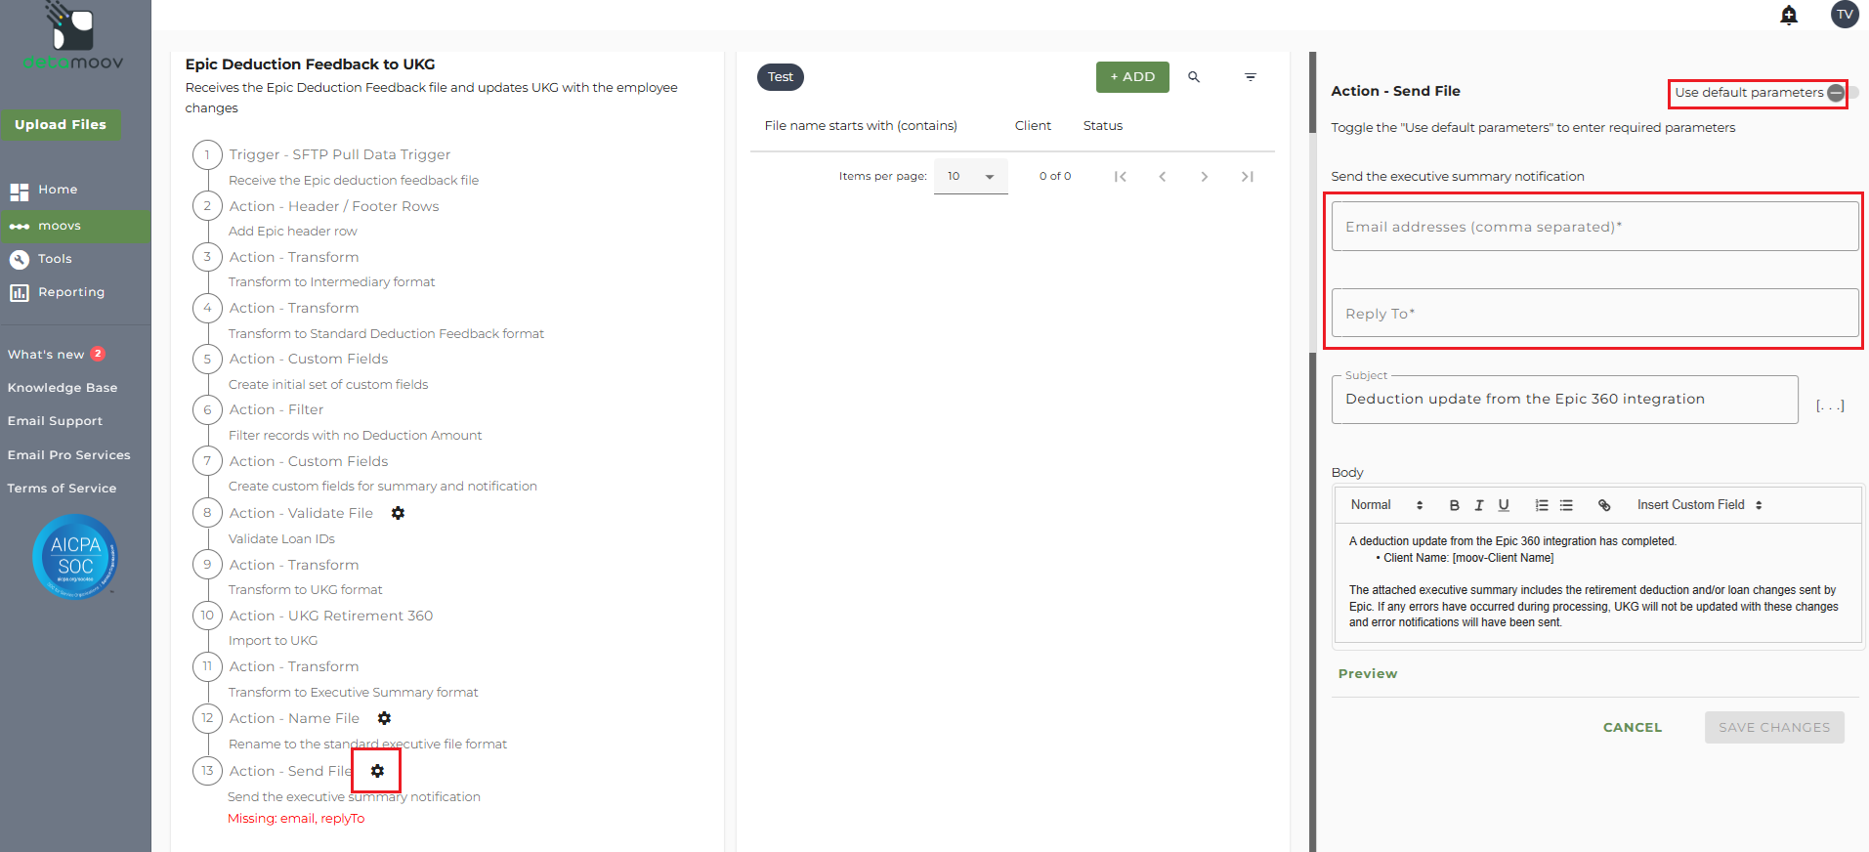Select step 13 Action - Send File
The image size is (1869, 852).
click(x=291, y=771)
